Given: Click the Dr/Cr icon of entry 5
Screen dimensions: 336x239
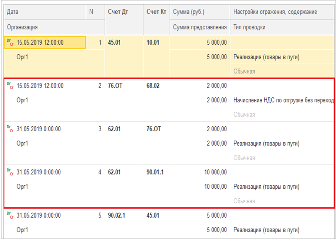Looking at the screenshot, I should pos(10,216).
